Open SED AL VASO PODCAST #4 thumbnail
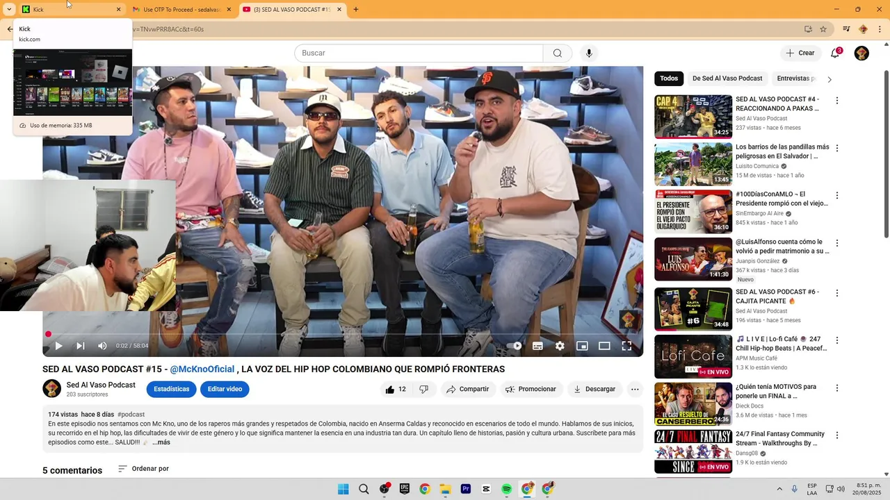 coord(693,117)
